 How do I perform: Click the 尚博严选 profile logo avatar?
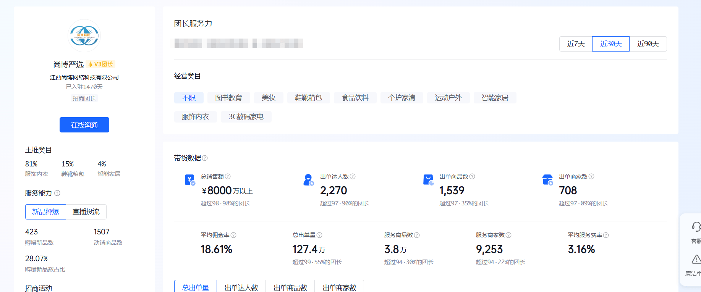pyautogui.click(x=84, y=36)
